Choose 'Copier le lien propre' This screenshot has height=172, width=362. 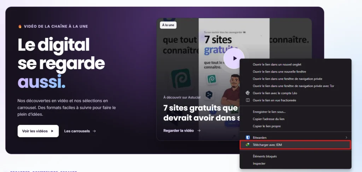coord(295,126)
